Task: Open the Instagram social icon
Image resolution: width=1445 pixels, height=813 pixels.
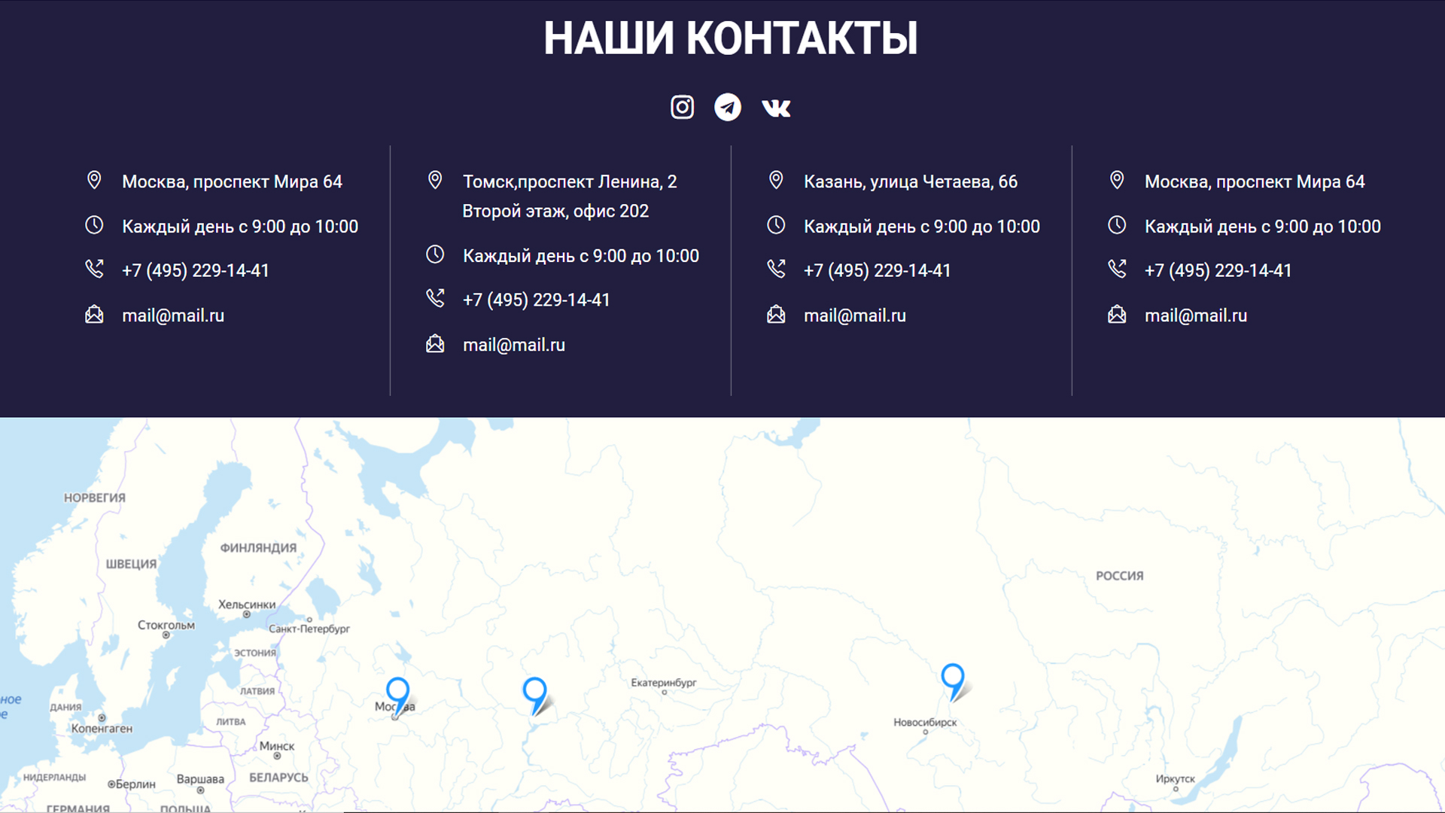Action: point(682,107)
